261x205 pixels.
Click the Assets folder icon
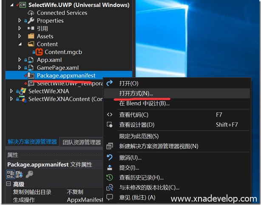(31, 36)
